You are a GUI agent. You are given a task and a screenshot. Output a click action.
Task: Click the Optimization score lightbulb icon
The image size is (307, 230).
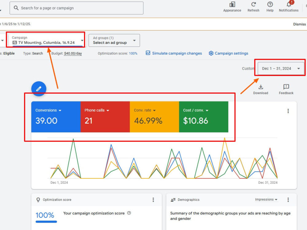point(38,200)
